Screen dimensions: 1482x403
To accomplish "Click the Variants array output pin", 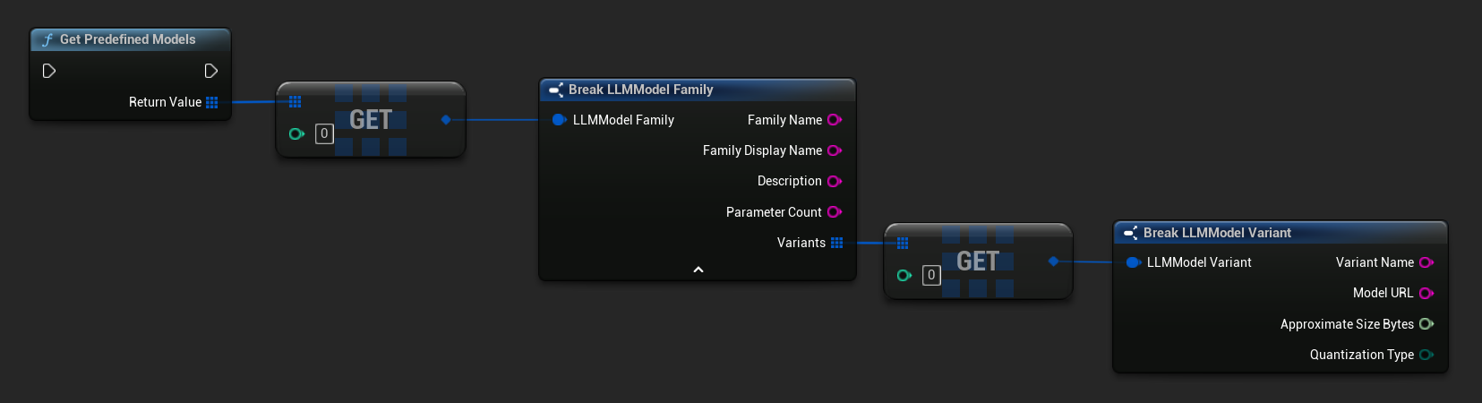I will pyautogui.click(x=837, y=243).
